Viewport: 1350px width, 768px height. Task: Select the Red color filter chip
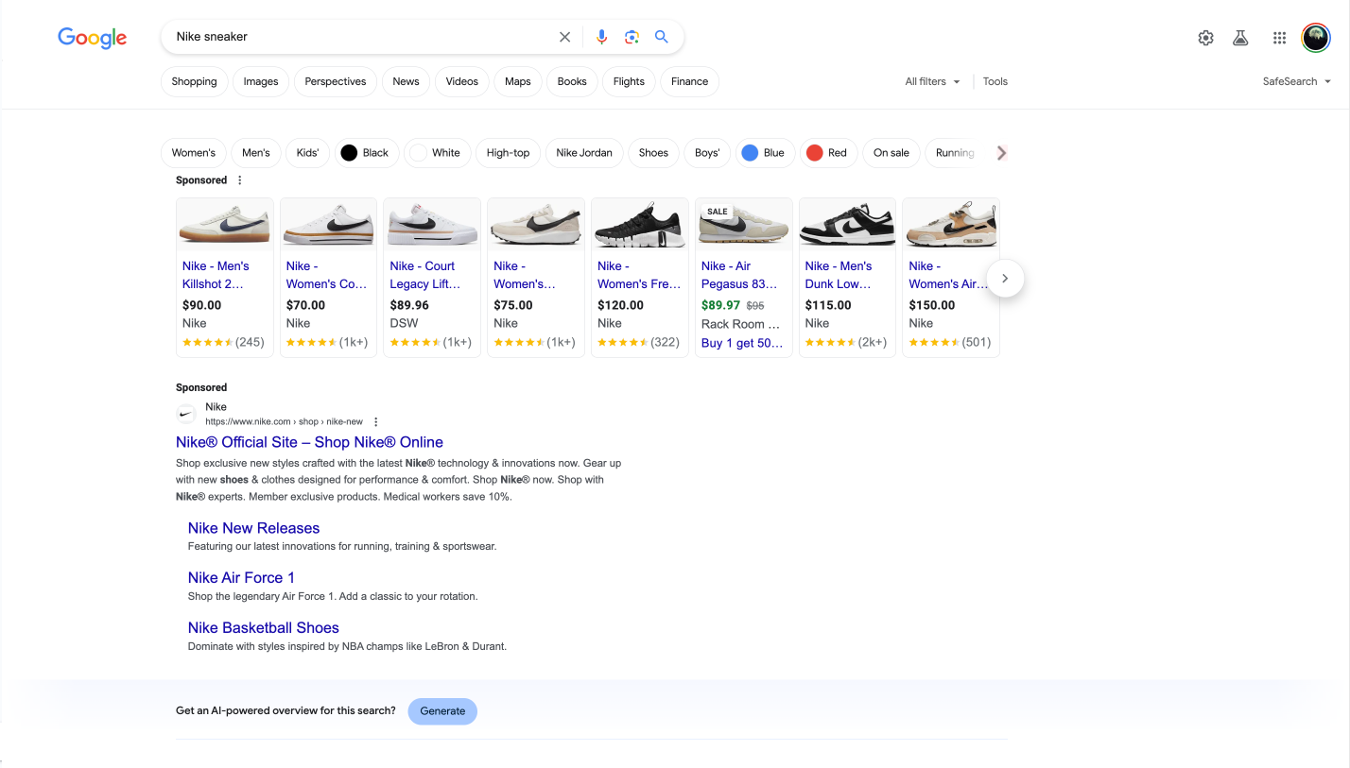point(828,153)
